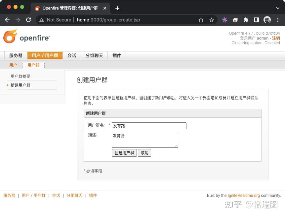Click the colorful asterisk extension icon
The width and height of the screenshot is (285, 216).
(224, 20)
